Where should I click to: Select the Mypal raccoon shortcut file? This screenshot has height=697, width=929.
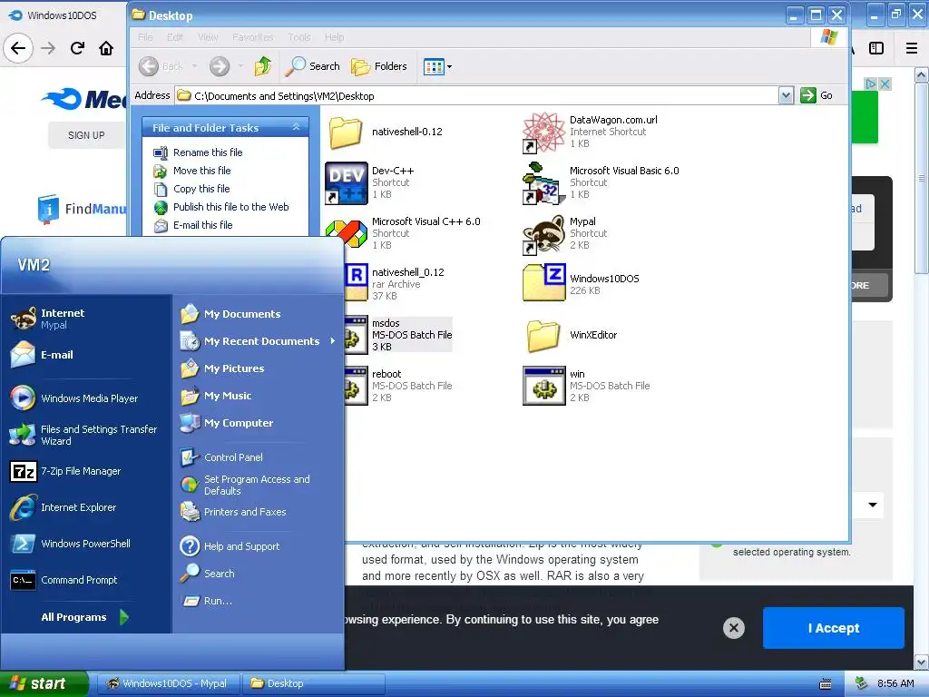pyautogui.click(x=544, y=233)
